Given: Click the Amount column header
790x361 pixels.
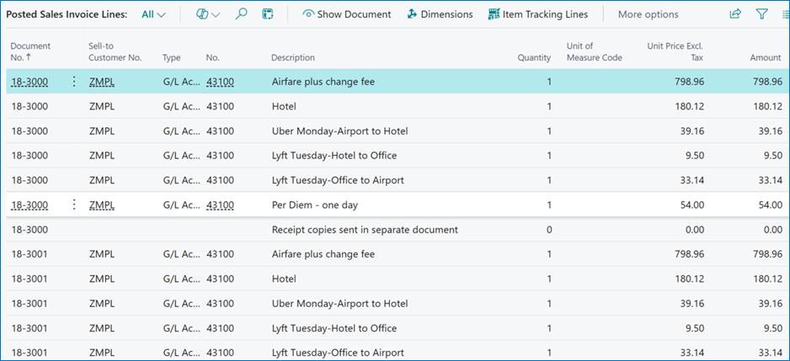Looking at the screenshot, I should [x=765, y=57].
